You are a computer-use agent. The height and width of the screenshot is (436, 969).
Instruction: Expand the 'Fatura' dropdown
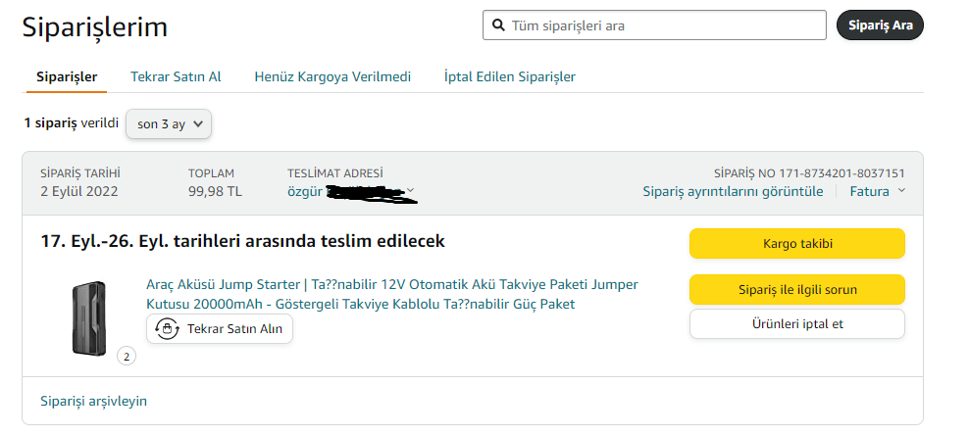[x=877, y=191]
